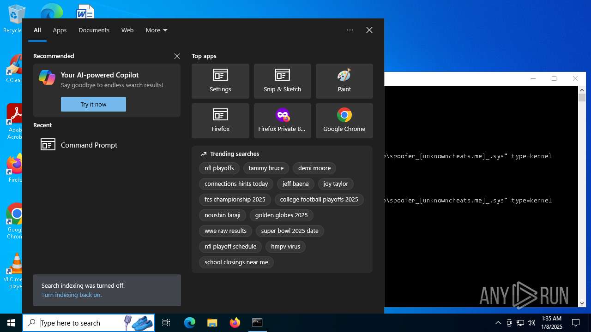Open clock showing 1:35 AM

point(552,323)
